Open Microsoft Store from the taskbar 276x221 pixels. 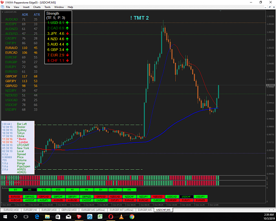(x=58, y=217)
